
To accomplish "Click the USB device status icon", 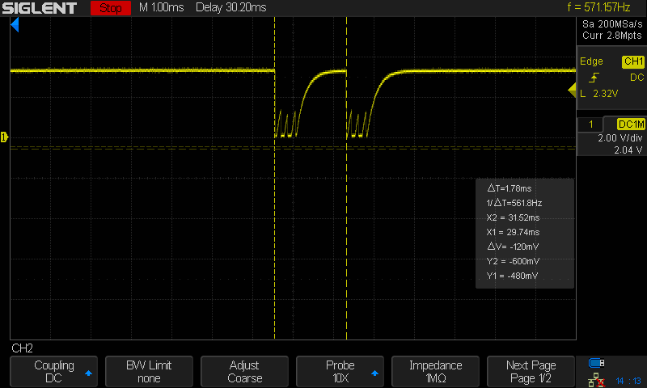I will pos(596,363).
